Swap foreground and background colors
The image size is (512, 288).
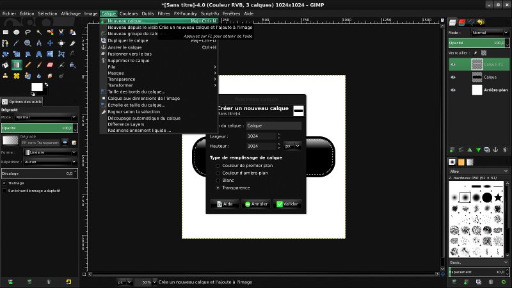[x=46, y=84]
